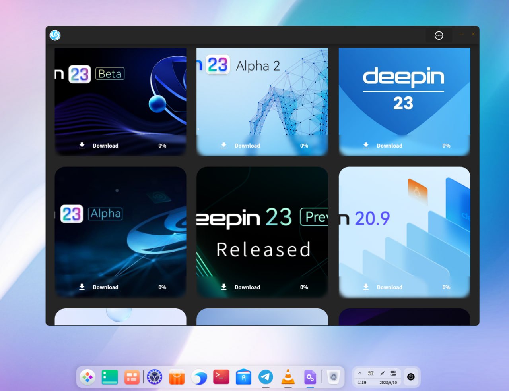509x391 pixels.
Task: Click the download icon on the 23 Alpha 2 card
Action: [x=224, y=145]
